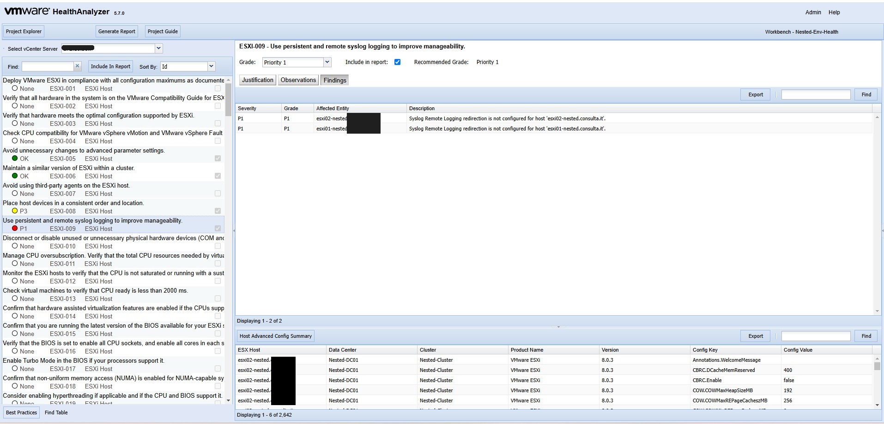The width and height of the screenshot is (884, 424).
Task: Select the CBRC.DCacheMemReserved config row
Action: coord(554,370)
